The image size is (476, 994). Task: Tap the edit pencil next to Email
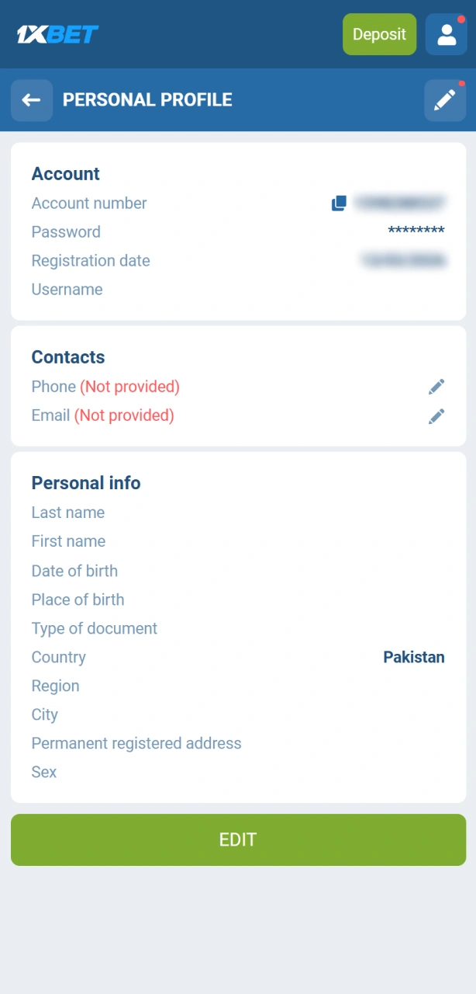coord(436,415)
